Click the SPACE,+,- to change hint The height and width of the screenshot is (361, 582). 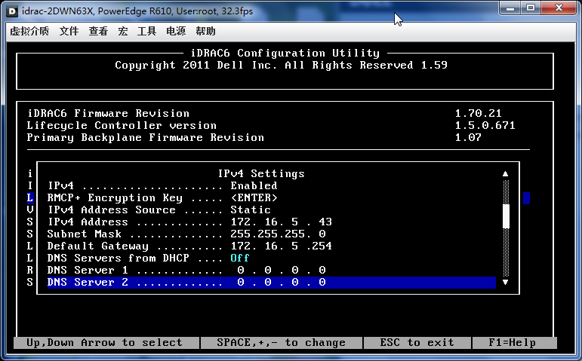(282, 342)
